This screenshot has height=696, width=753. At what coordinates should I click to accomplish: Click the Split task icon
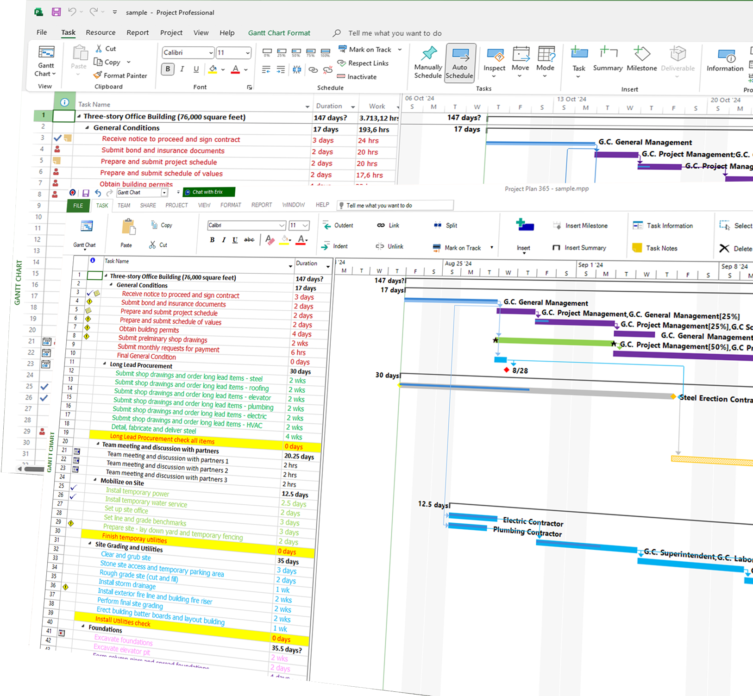coord(438,225)
